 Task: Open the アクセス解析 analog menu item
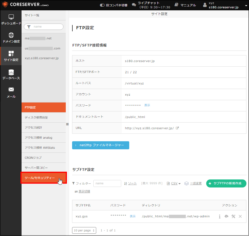pos(44,138)
